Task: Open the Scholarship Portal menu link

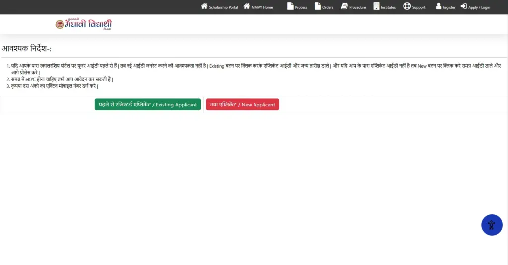Action: click(223, 7)
